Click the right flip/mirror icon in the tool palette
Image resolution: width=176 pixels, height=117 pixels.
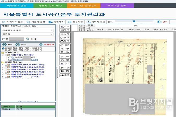[68, 60]
